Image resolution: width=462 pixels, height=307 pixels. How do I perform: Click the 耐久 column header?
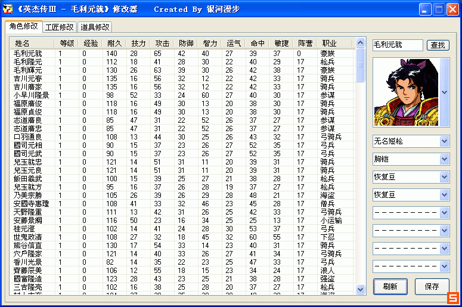[x=114, y=44]
